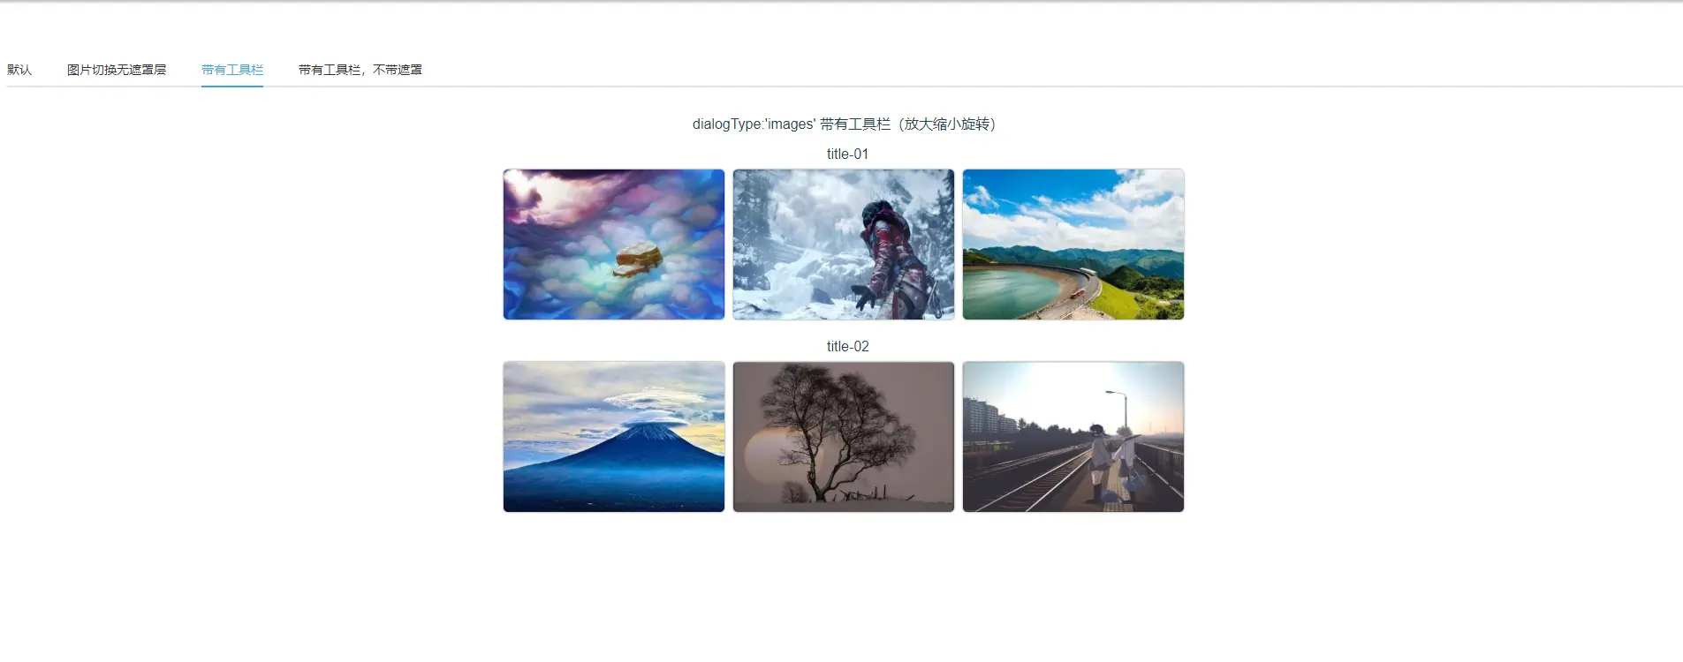Open the snowy climber thumbnail

[x=844, y=244]
